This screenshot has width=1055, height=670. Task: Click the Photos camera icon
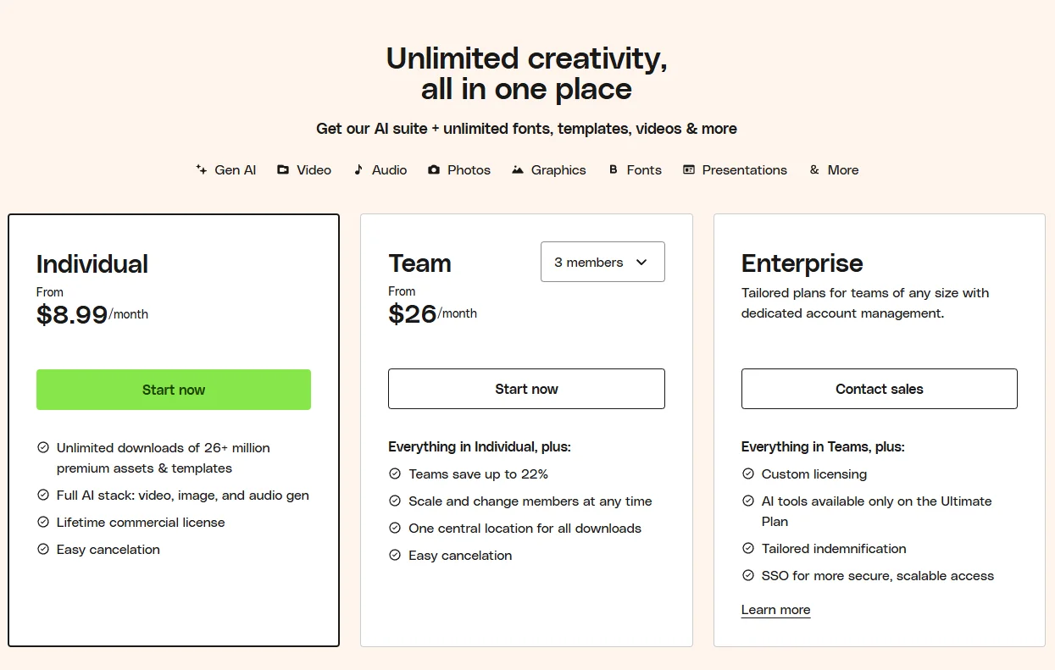[x=434, y=169]
